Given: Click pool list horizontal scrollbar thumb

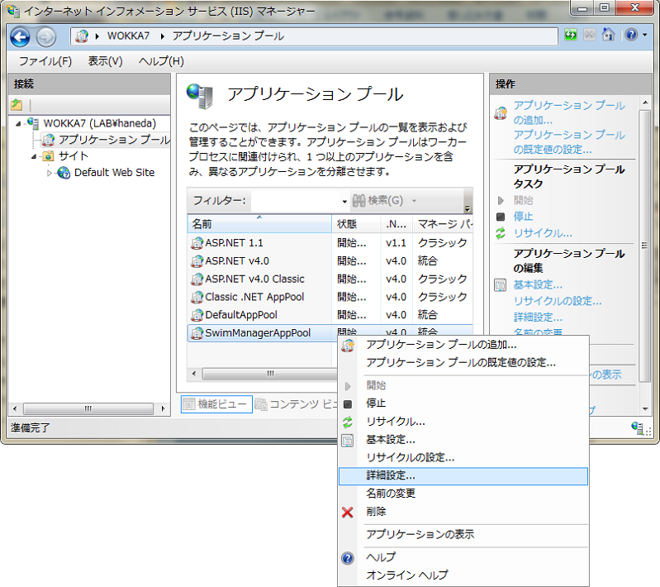Looking at the screenshot, I should coord(270,374).
